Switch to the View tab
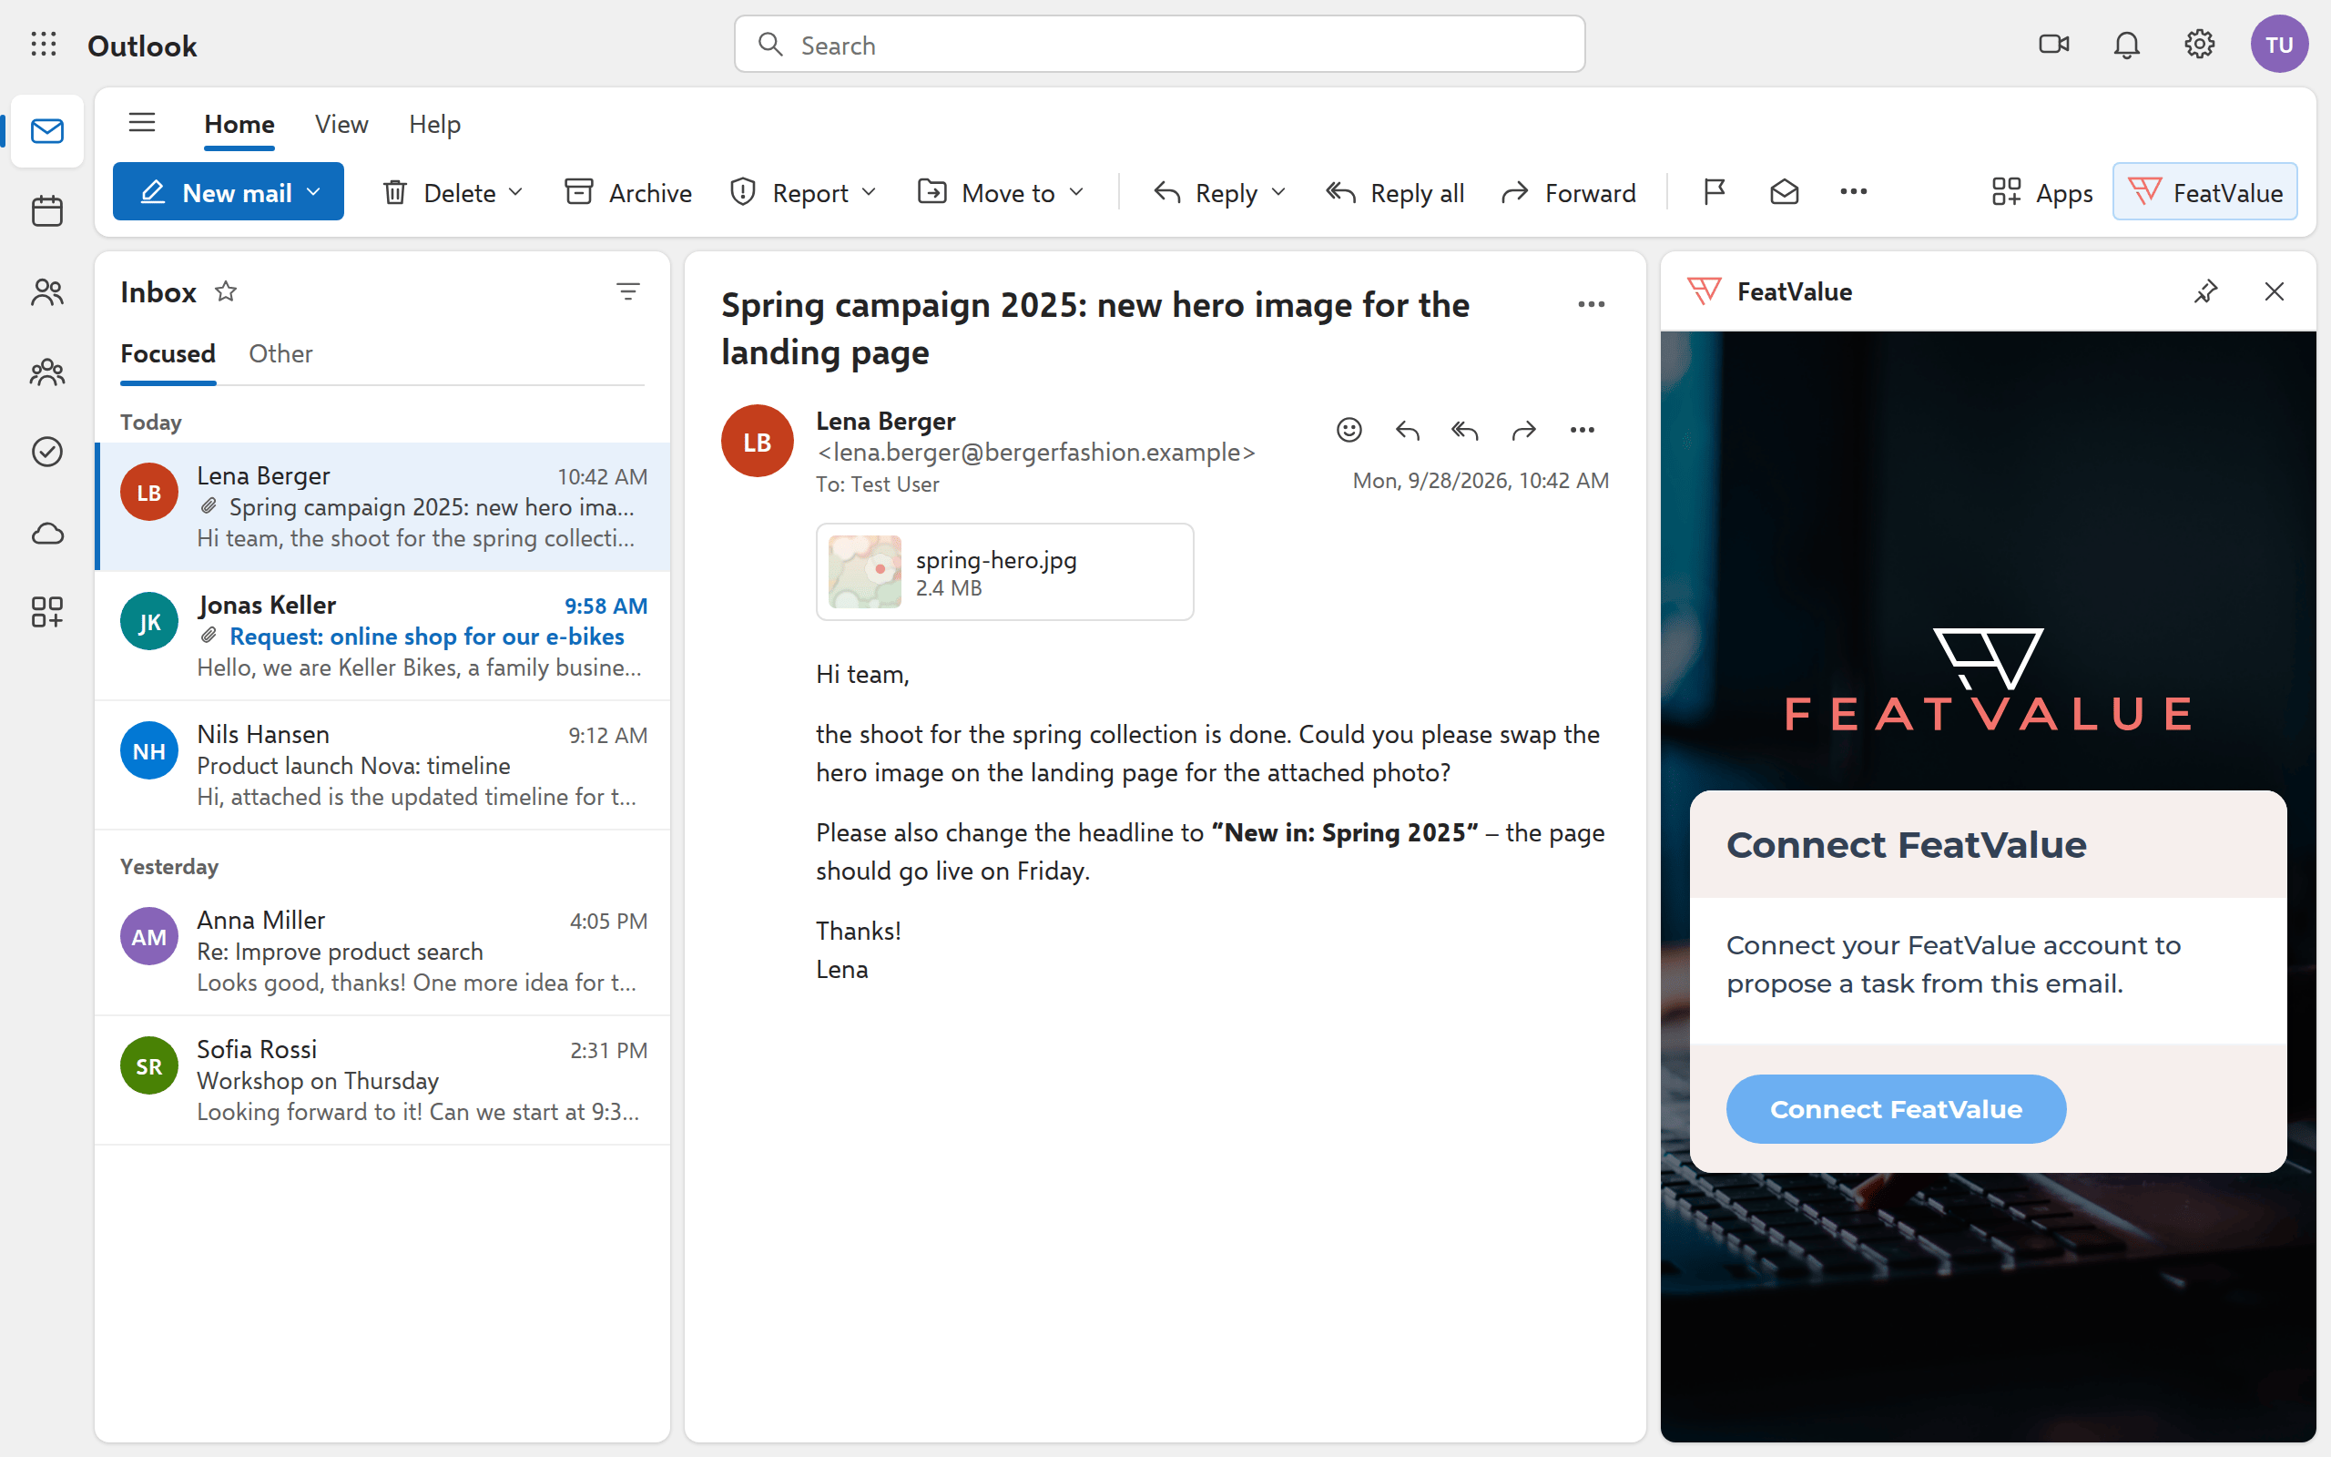2331x1457 pixels. coord(341,125)
